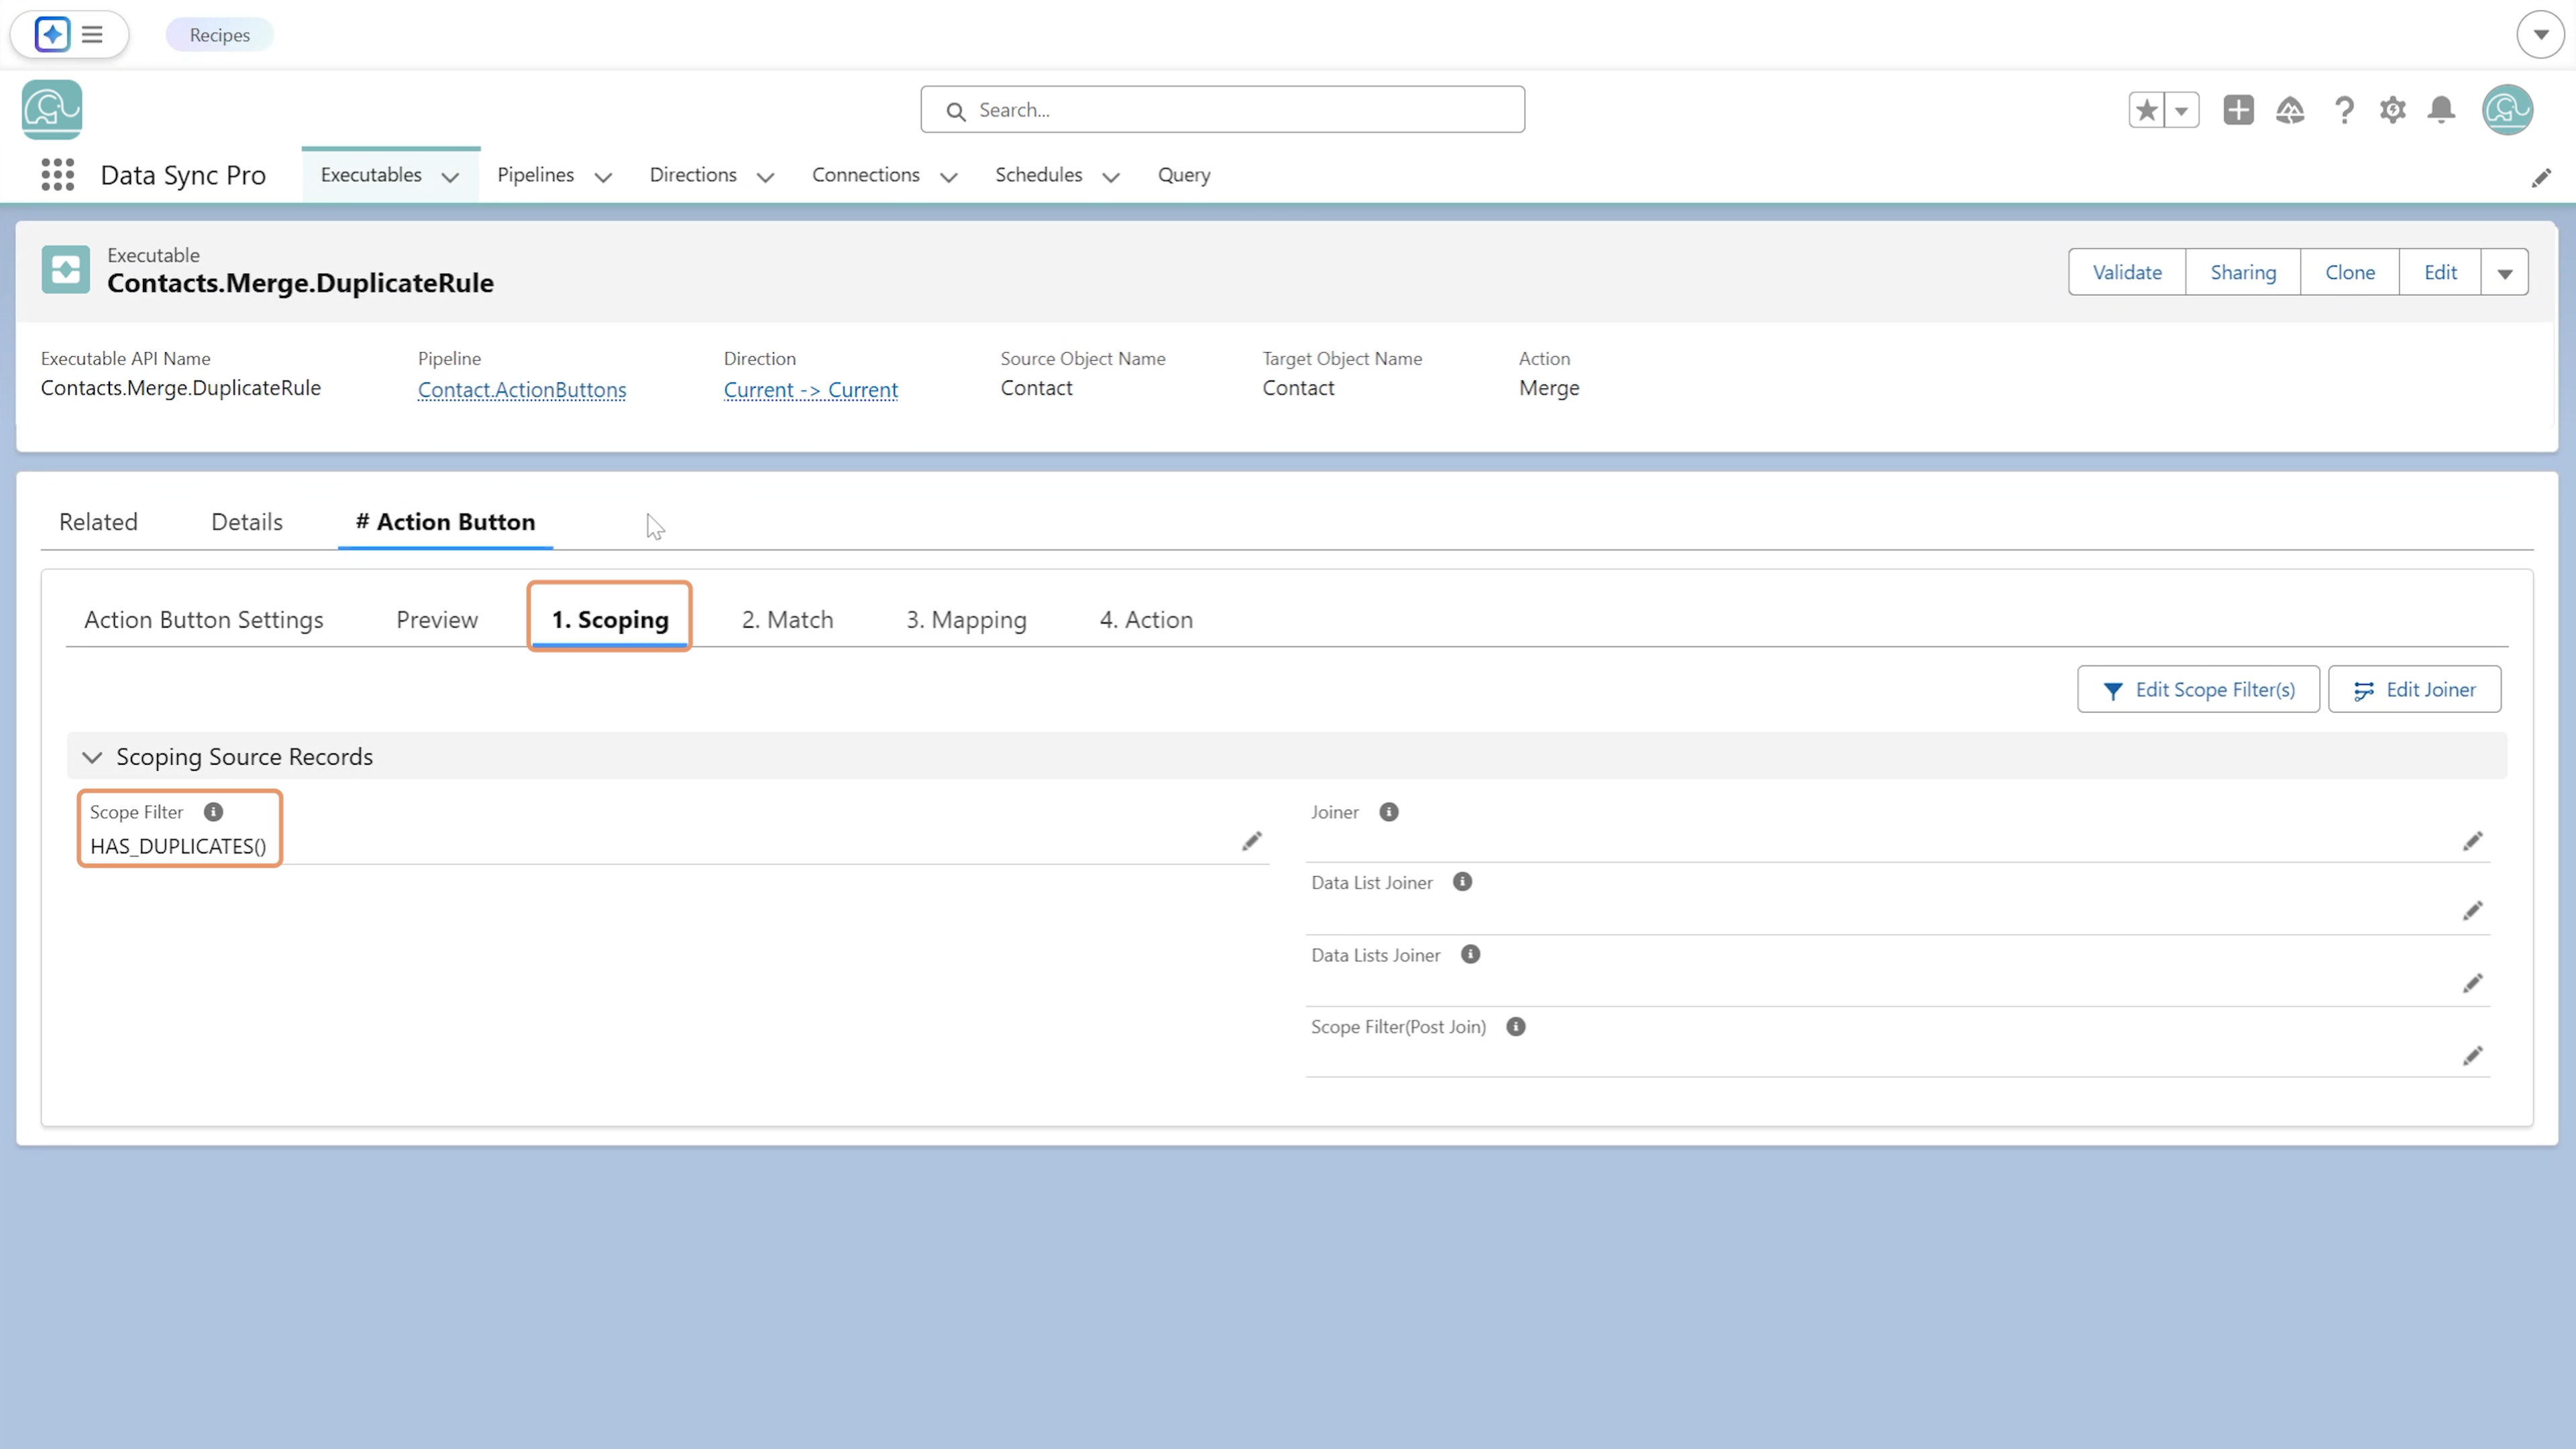
Task: Open the Help question mark icon
Action: click(2344, 110)
